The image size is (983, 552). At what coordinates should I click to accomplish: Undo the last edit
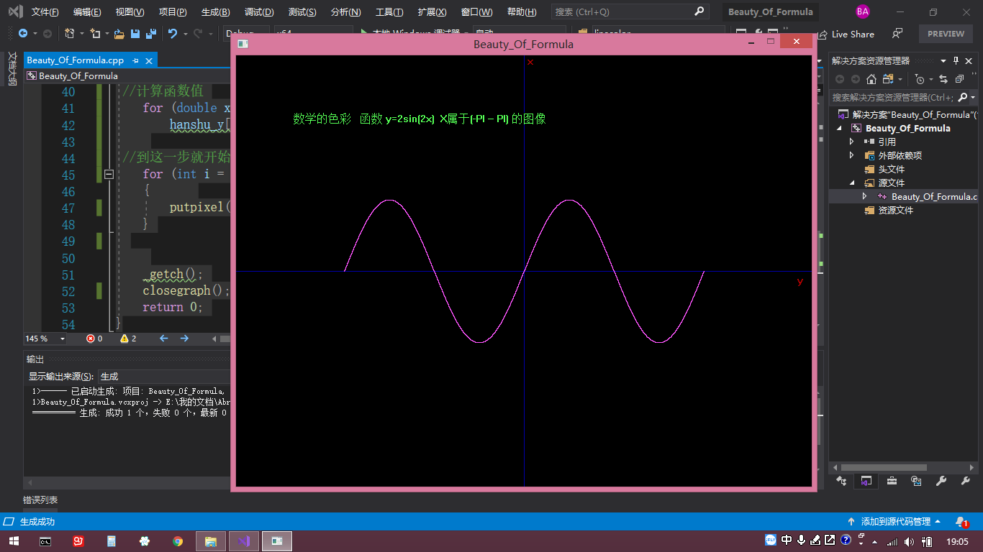173,34
